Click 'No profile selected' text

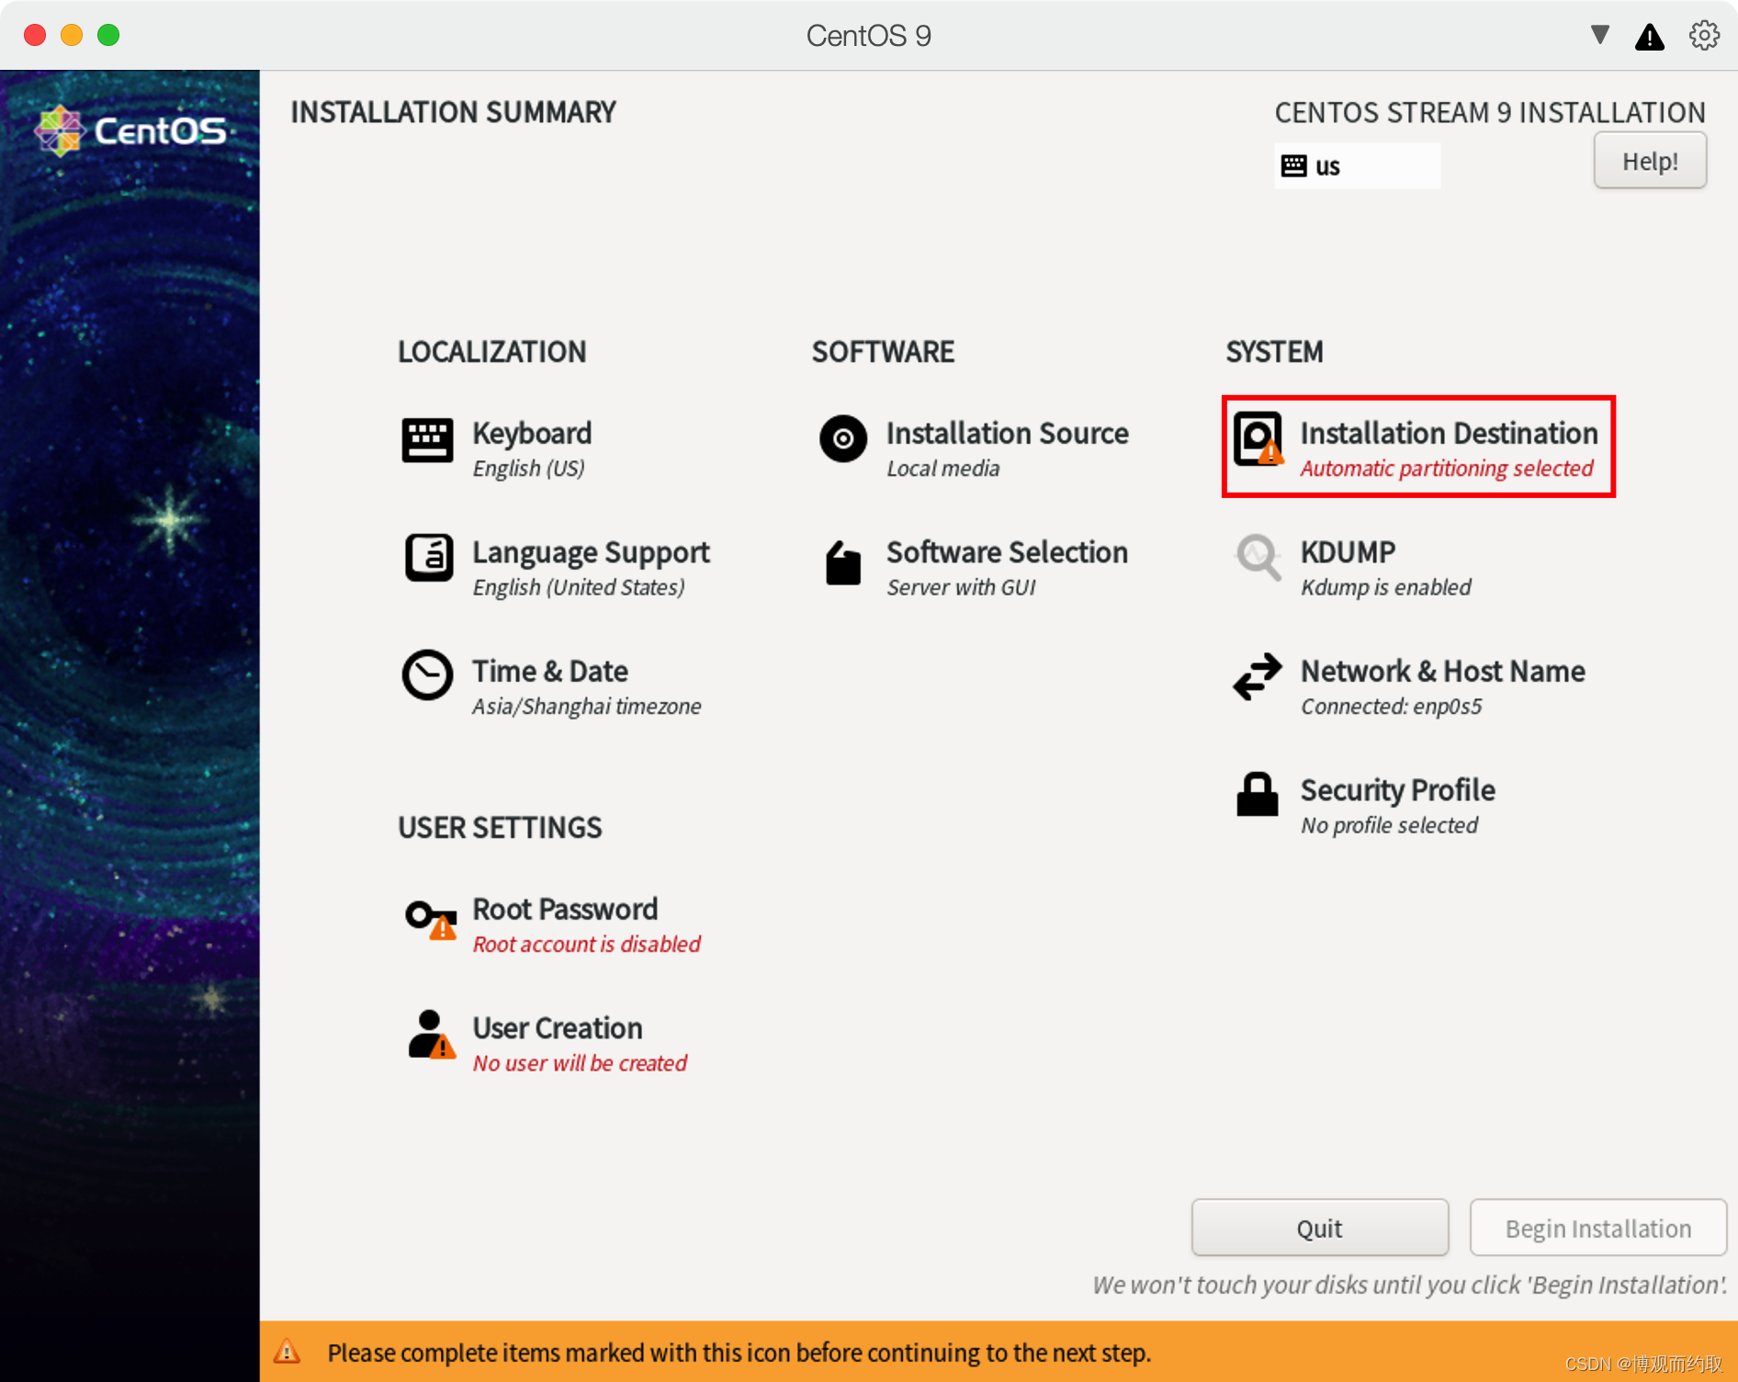click(x=1389, y=825)
